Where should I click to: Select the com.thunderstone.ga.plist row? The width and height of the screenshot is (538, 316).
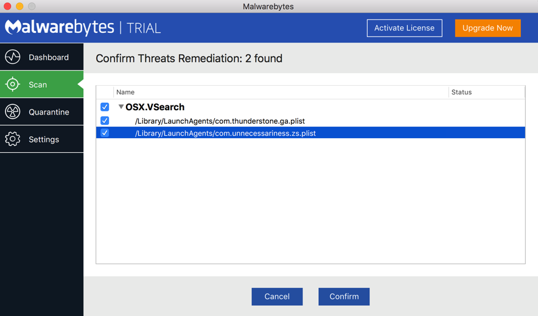(310, 121)
